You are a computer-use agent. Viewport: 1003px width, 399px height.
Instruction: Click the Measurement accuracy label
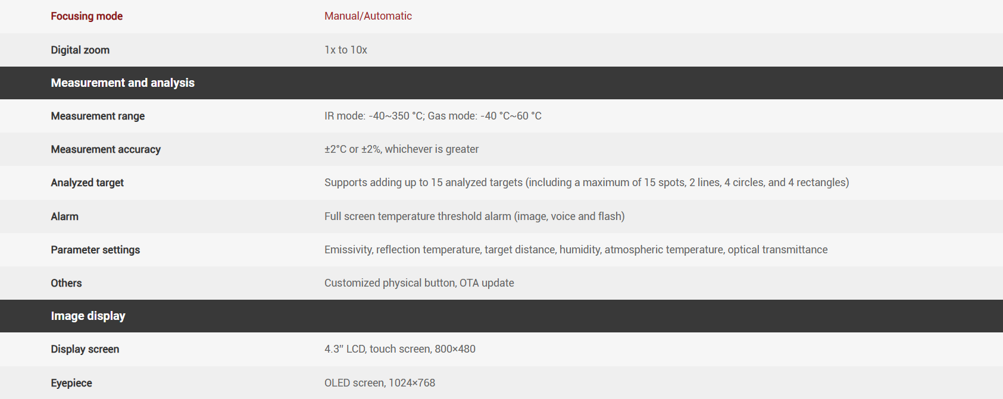(105, 149)
